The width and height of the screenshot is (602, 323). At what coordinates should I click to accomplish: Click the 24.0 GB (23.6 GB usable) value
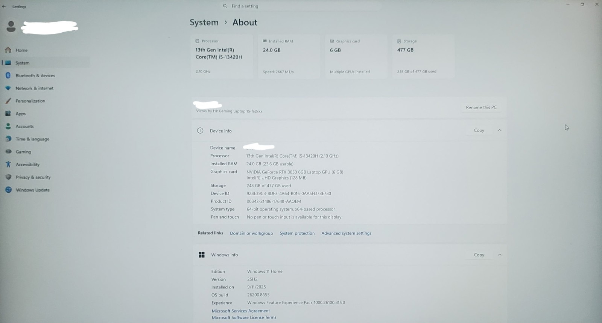(270, 164)
